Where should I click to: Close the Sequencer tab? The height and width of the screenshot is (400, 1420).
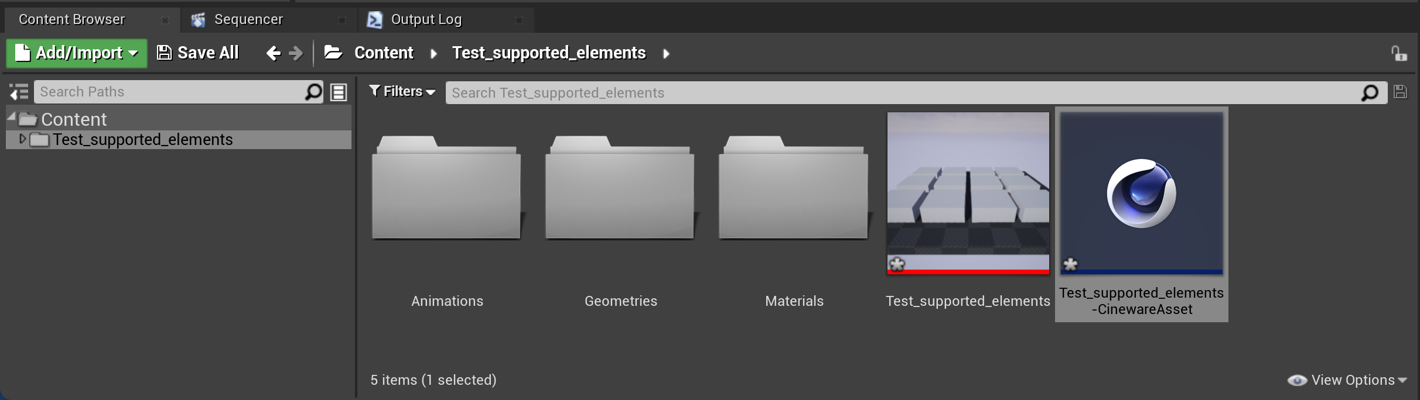click(342, 20)
